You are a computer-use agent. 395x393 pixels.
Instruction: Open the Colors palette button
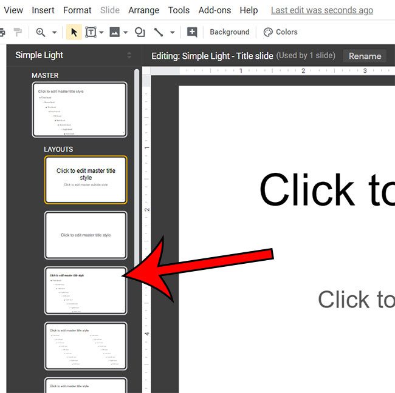pos(281,32)
